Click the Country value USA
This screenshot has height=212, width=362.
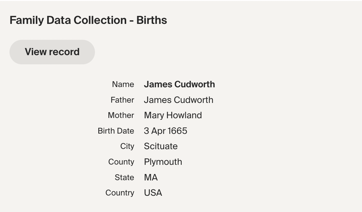click(x=153, y=193)
